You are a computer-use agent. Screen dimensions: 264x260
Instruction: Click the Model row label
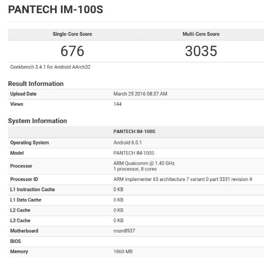pos(17,153)
